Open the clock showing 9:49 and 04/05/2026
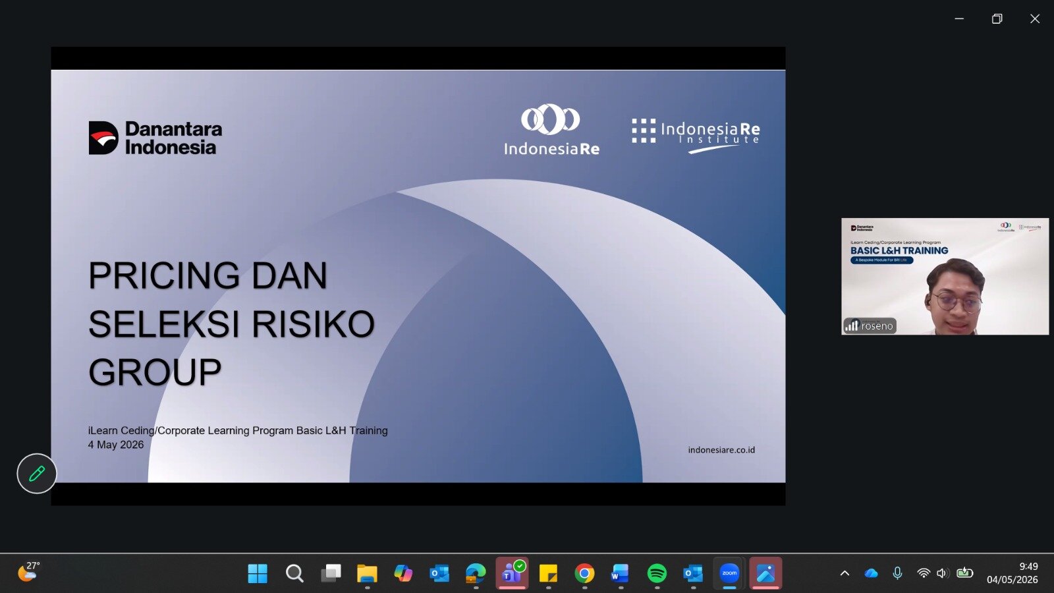Screen dimensions: 1054x593 pyautogui.click(x=1012, y=573)
